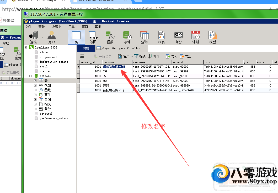
Task: Open the hamburger menu icon above table
Action: coord(82,56)
